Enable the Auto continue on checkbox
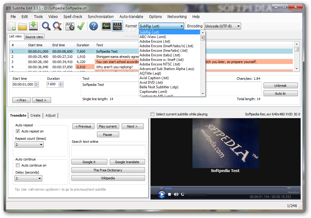 pos(18,165)
